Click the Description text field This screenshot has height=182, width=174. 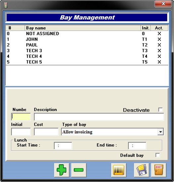coord(99,117)
